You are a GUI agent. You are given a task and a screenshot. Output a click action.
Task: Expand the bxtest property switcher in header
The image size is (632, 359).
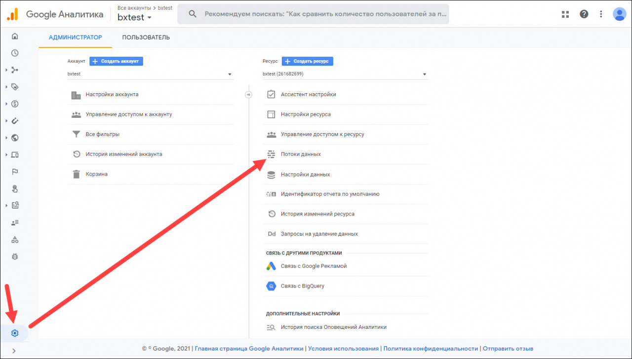pos(134,18)
